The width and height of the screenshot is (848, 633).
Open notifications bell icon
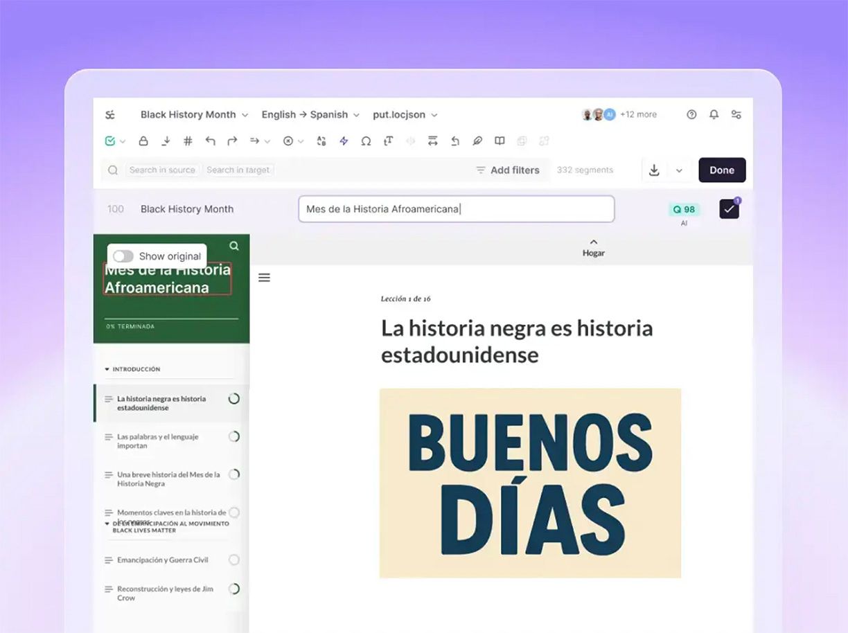[x=714, y=114]
